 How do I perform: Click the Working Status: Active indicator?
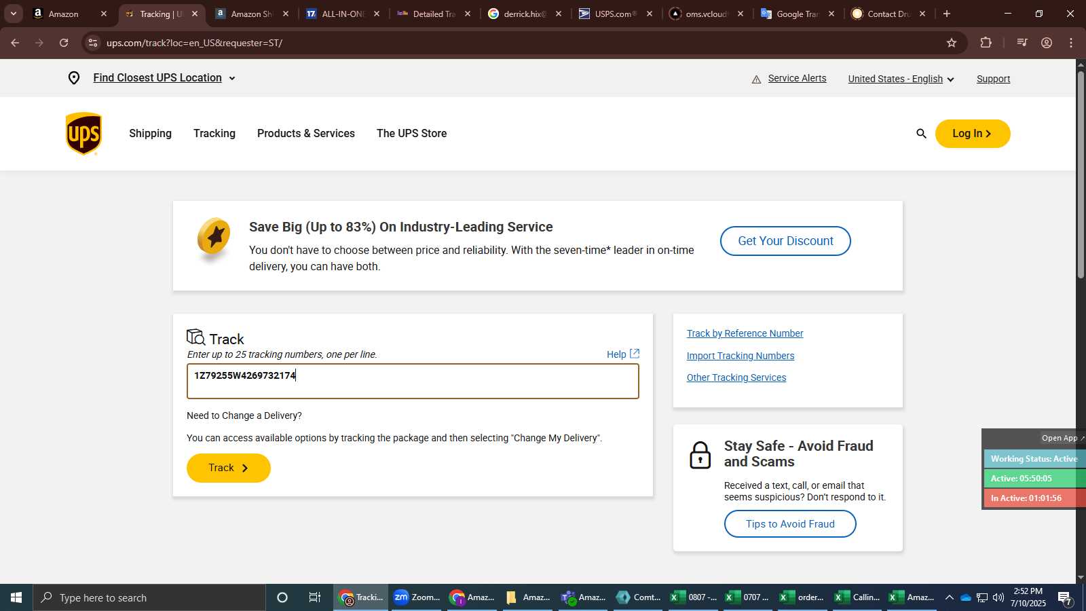(1034, 459)
